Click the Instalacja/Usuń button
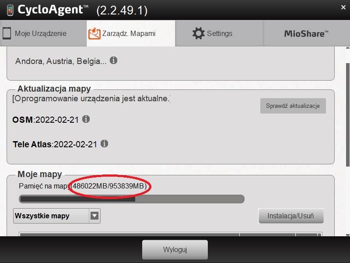The height and width of the screenshot is (263, 350). pyautogui.click(x=291, y=216)
